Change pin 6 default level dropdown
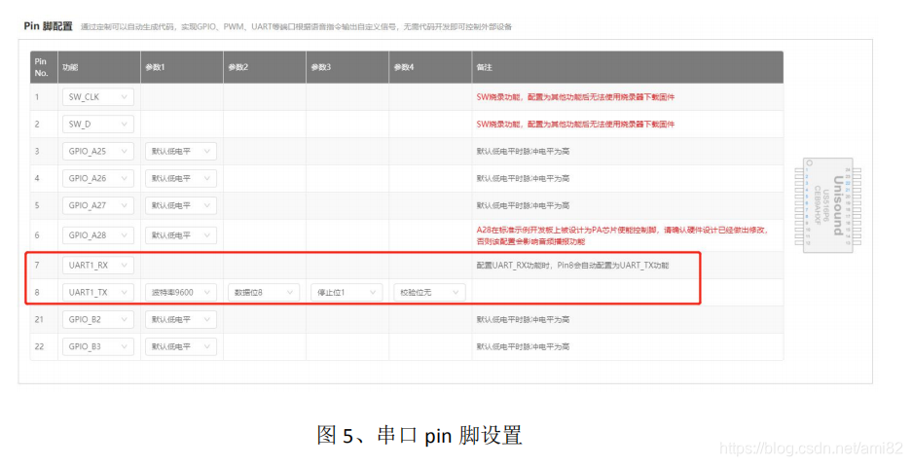912x466 pixels. (x=181, y=235)
